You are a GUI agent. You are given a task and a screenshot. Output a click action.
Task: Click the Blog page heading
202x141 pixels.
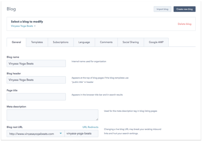point(11,9)
